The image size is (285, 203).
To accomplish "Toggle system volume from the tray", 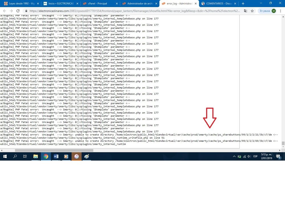I will pos(249,156).
